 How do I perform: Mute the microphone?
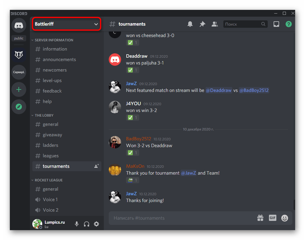point(77,224)
